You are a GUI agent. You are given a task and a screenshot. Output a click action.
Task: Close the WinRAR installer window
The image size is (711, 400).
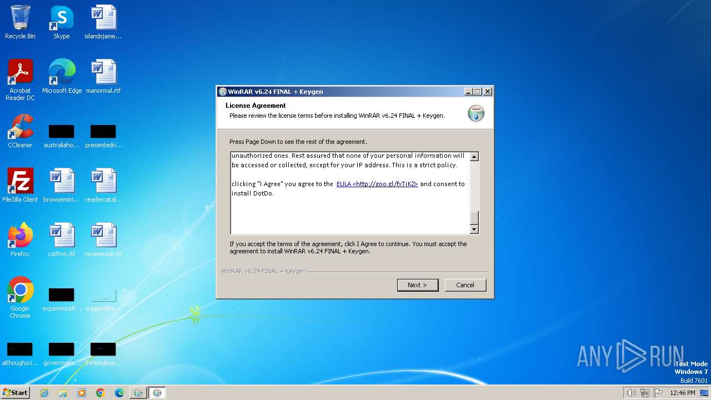click(488, 92)
